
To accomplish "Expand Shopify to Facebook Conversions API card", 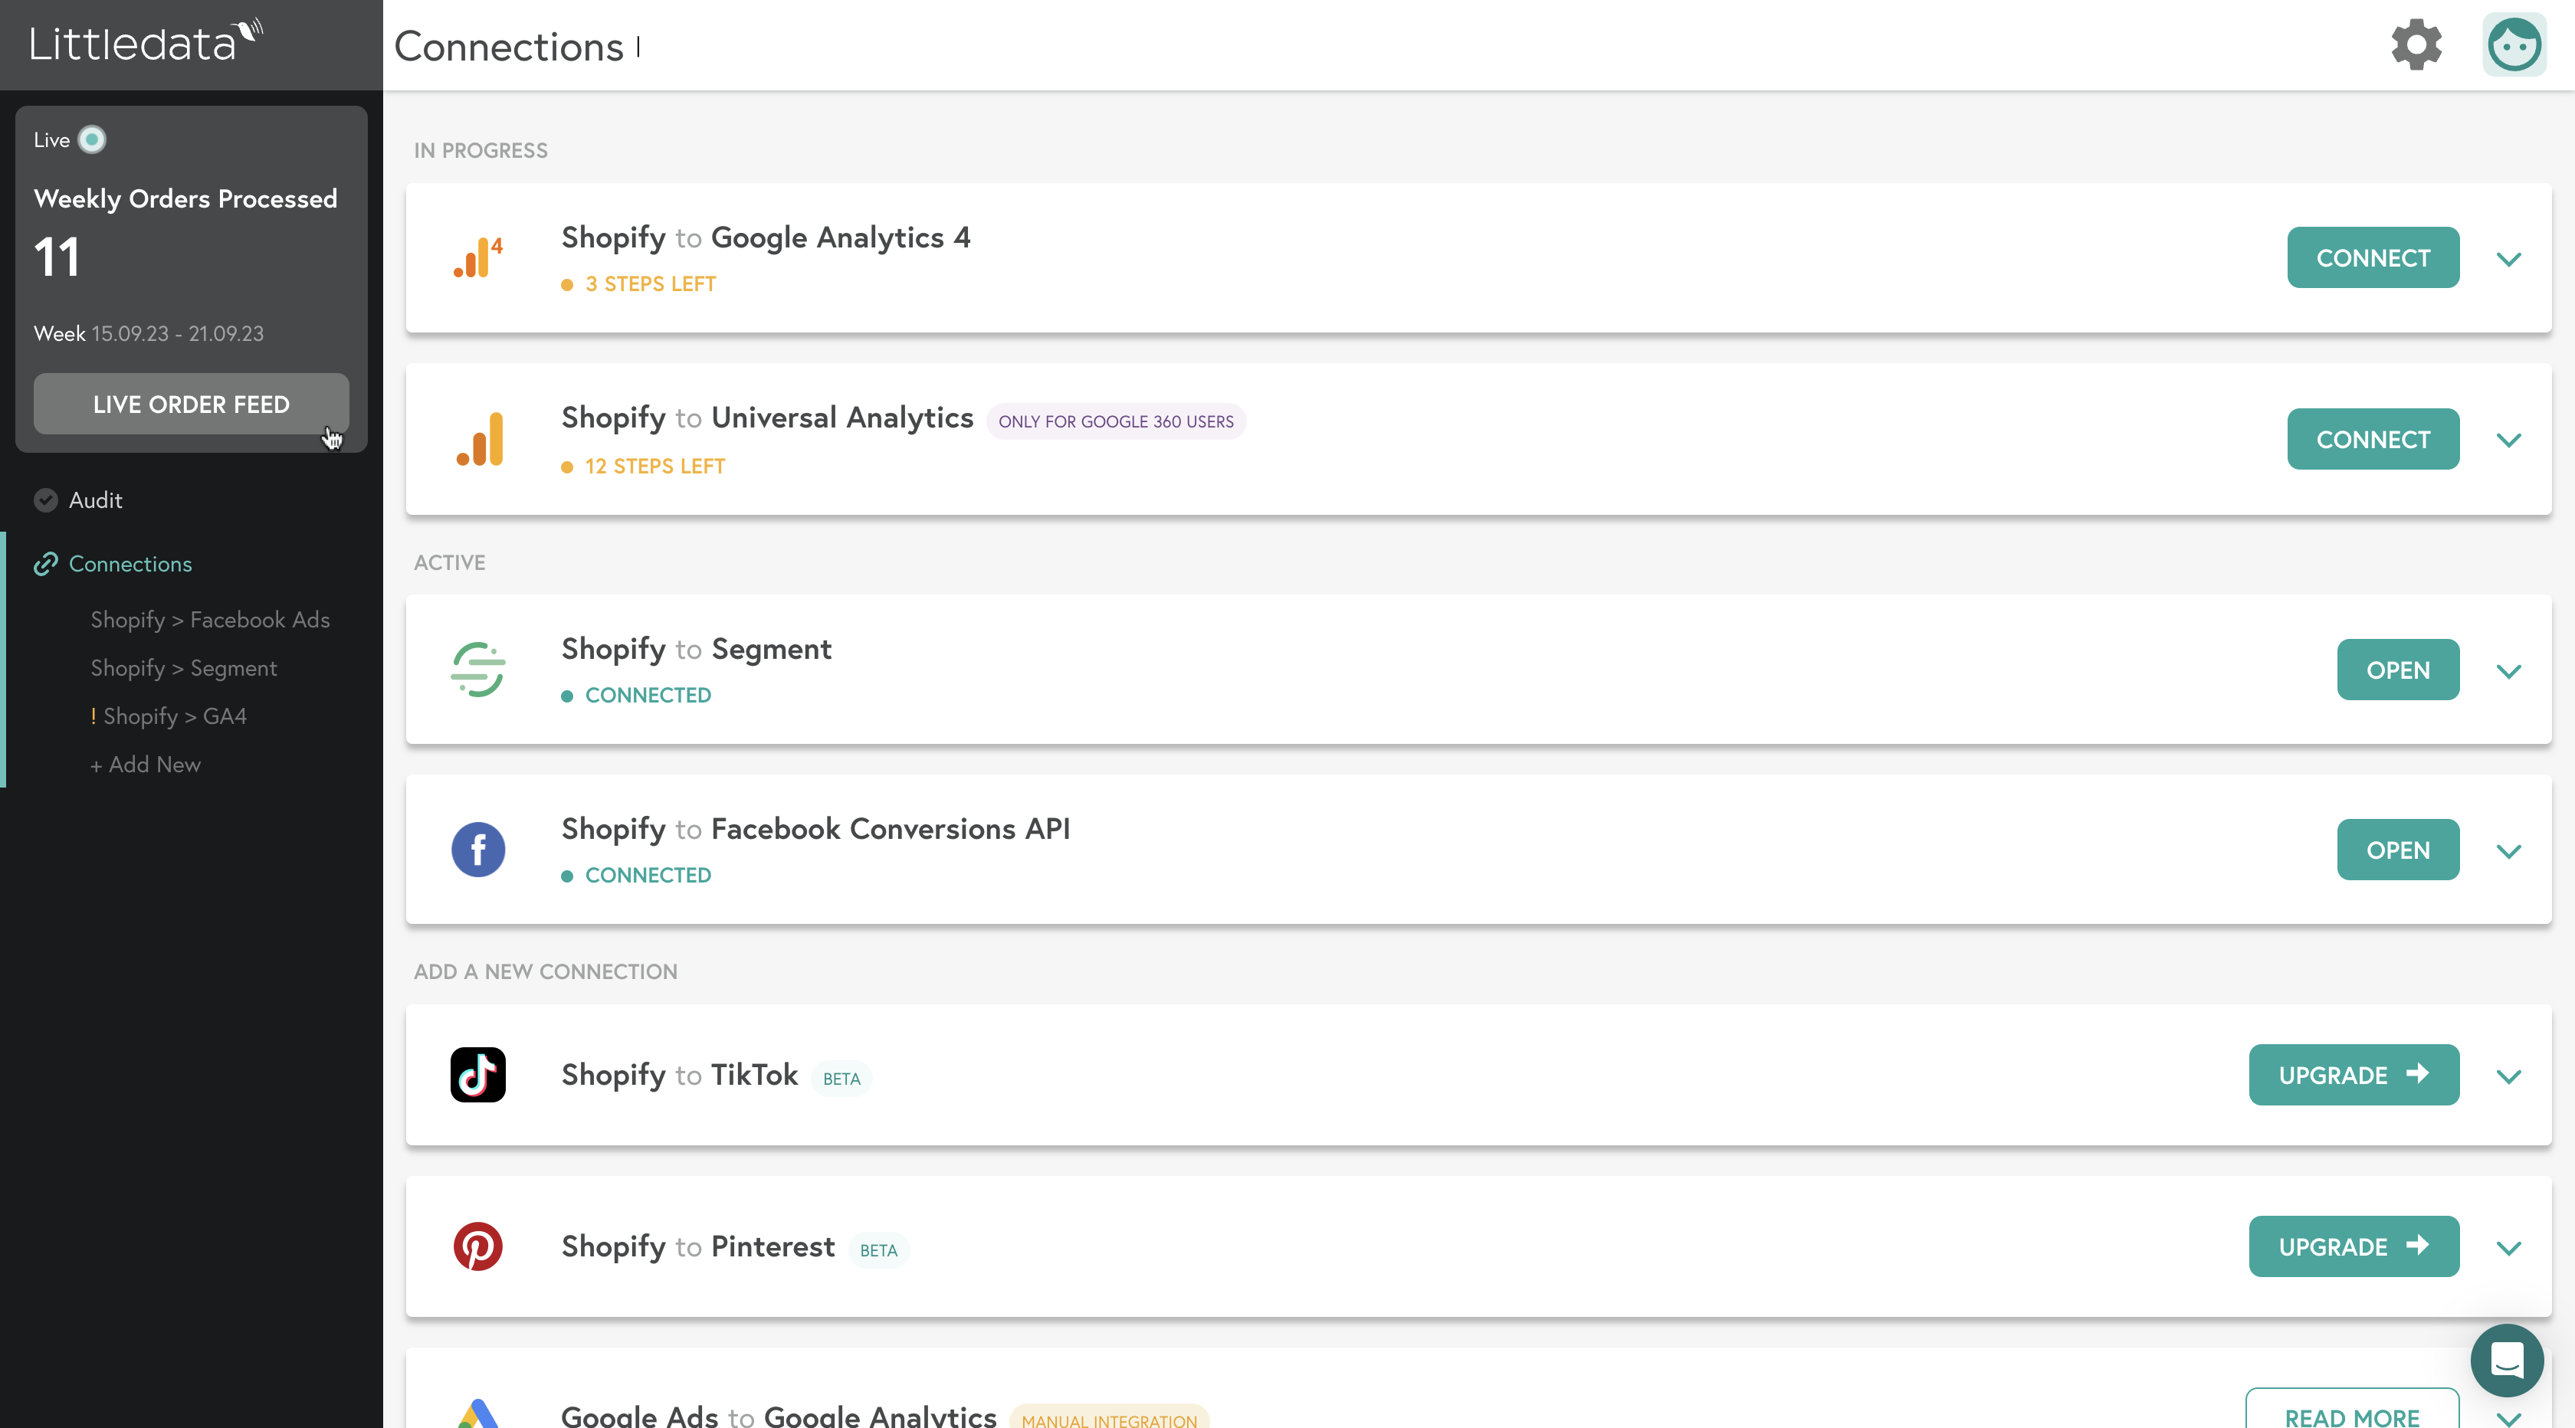I will tap(2509, 850).
